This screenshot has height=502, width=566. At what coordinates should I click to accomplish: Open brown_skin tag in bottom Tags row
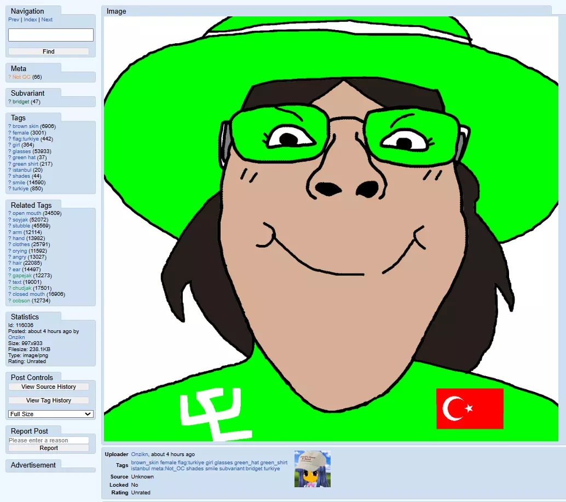[x=145, y=463]
